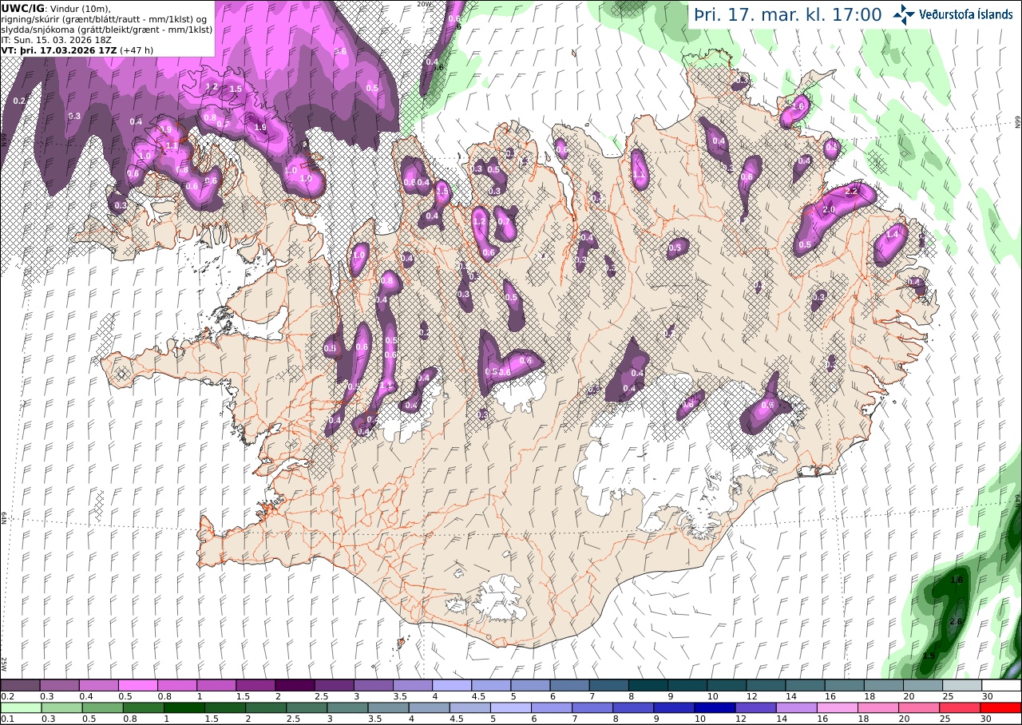1022x725 pixels.
Task: Pick upper legend swatch labeled 12
Action: pos(766,685)
